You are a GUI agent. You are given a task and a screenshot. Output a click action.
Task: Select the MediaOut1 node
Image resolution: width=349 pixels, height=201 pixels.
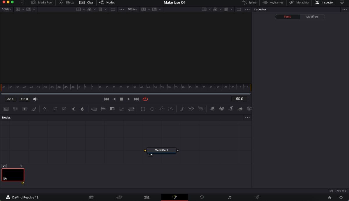point(161,150)
